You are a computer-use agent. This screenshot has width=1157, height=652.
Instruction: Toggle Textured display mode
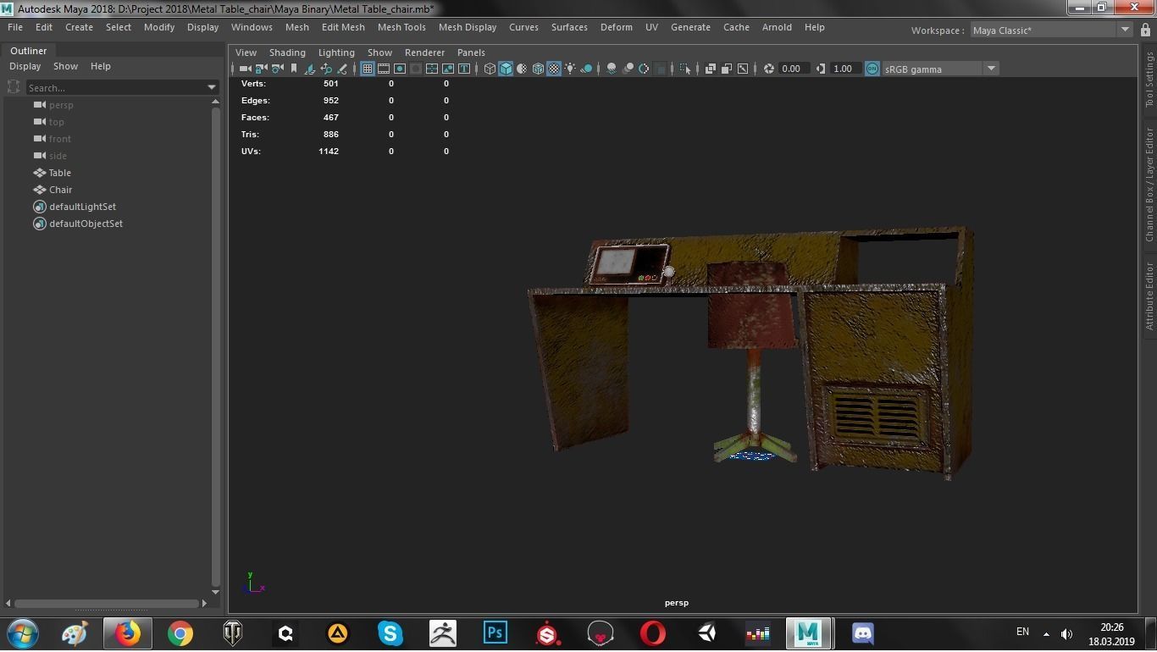(x=554, y=69)
